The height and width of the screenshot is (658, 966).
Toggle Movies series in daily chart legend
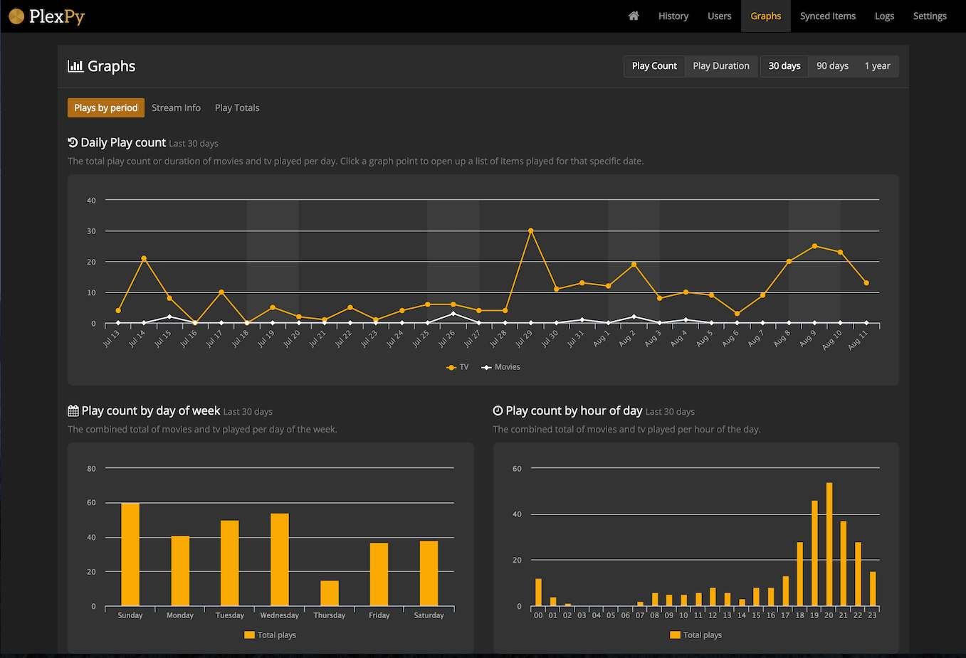click(501, 367)
